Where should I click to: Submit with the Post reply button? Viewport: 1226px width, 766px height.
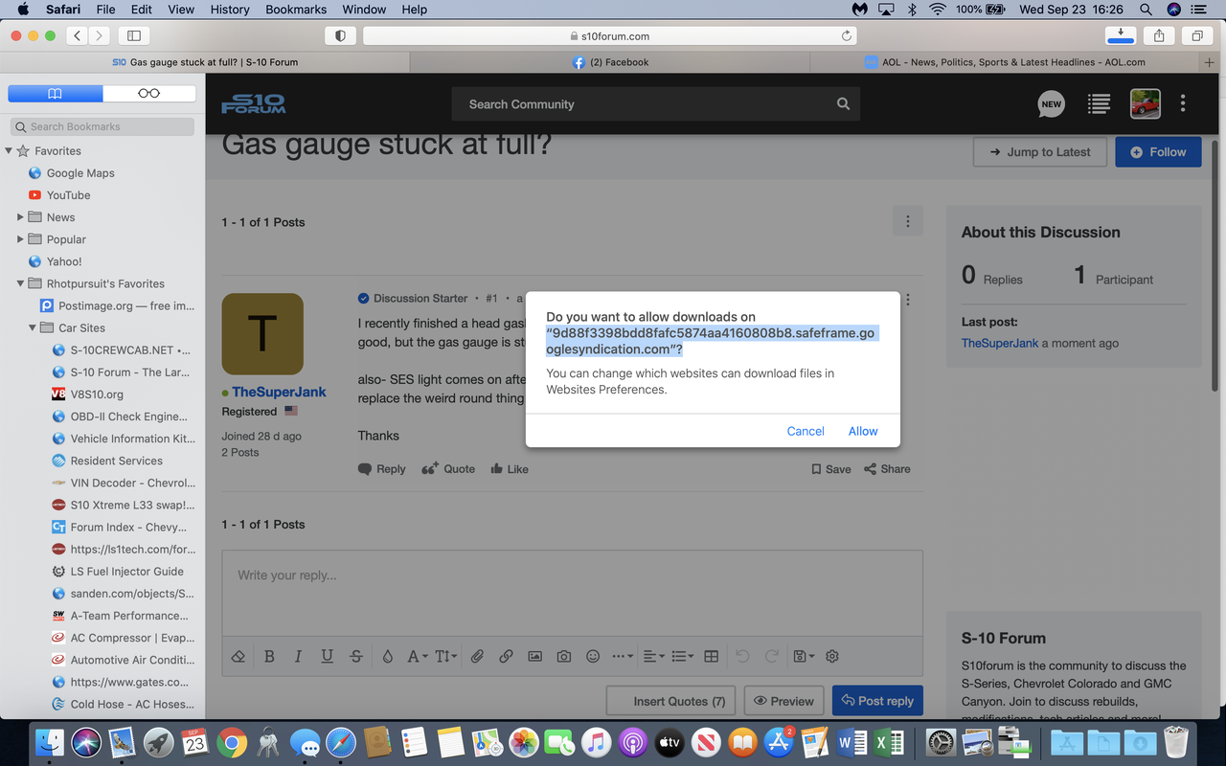click(x=877, y=701)
